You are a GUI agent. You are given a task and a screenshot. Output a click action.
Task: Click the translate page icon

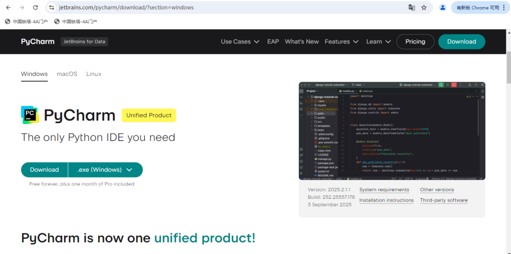(x=412, y=8)
